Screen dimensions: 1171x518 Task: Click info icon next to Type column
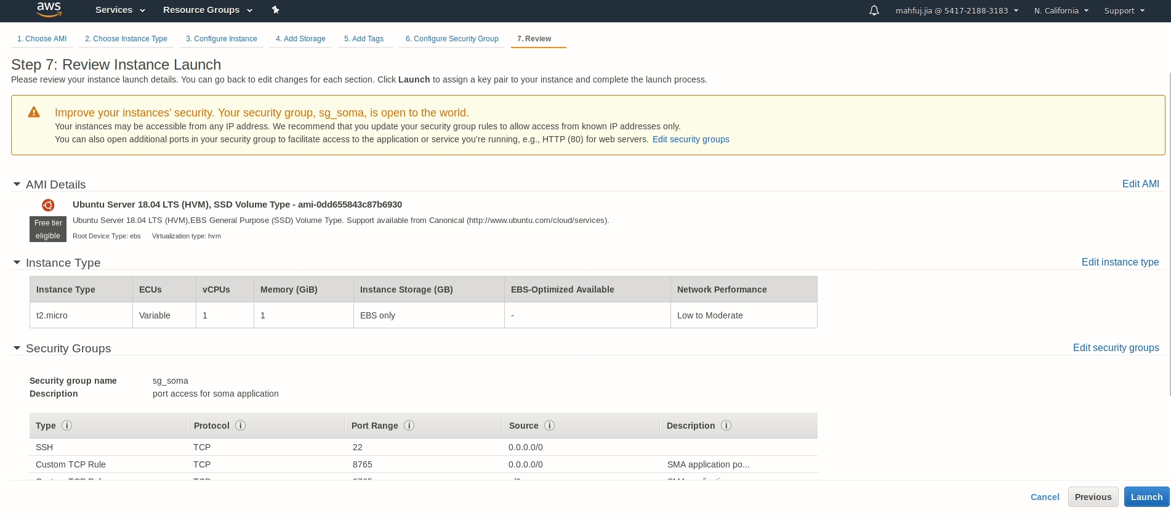67,425
